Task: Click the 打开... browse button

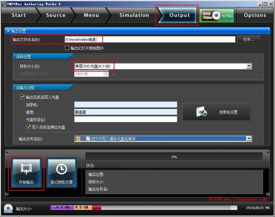Action: point(249,40)
